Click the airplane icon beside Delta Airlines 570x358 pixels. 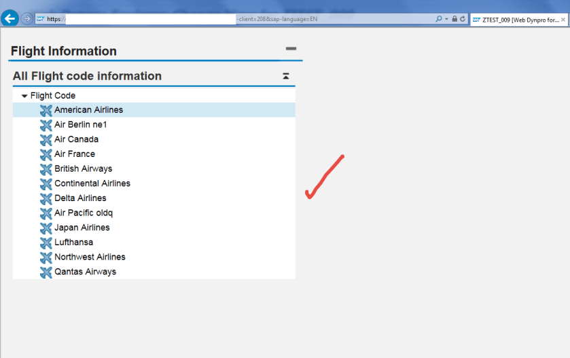pyautogui.click(x=46, y=198)
